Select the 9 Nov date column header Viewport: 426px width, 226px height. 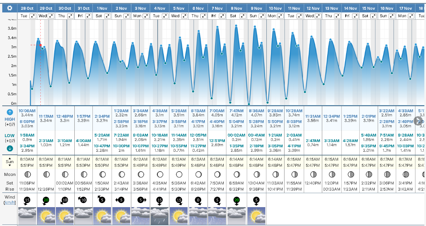point(256,8)
